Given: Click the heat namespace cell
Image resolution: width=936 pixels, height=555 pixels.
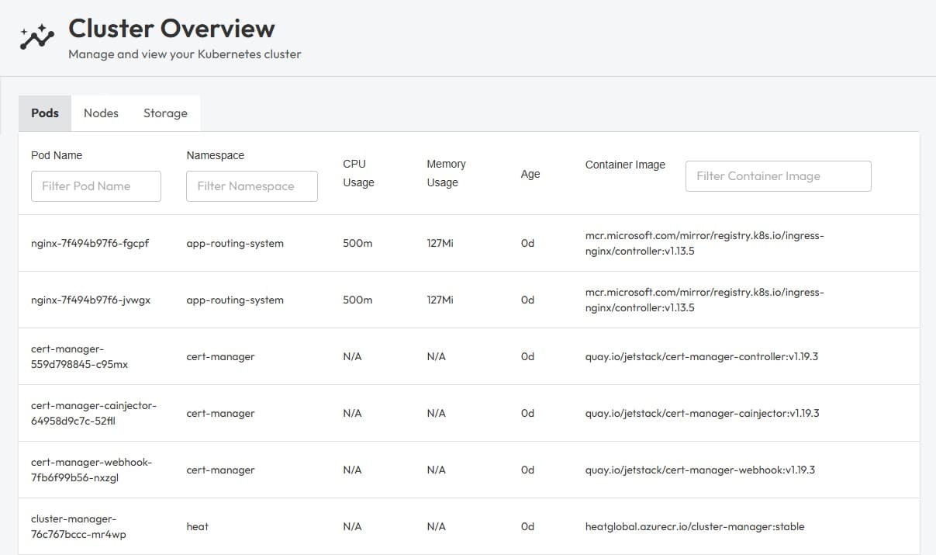Looking at the screenshot, I should 198,526.
